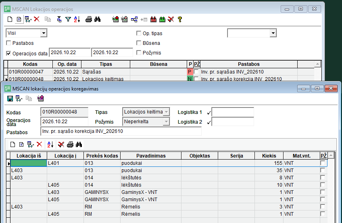
Task: Click the red X delete icon in top toolbar
Action: coord(37,19)
